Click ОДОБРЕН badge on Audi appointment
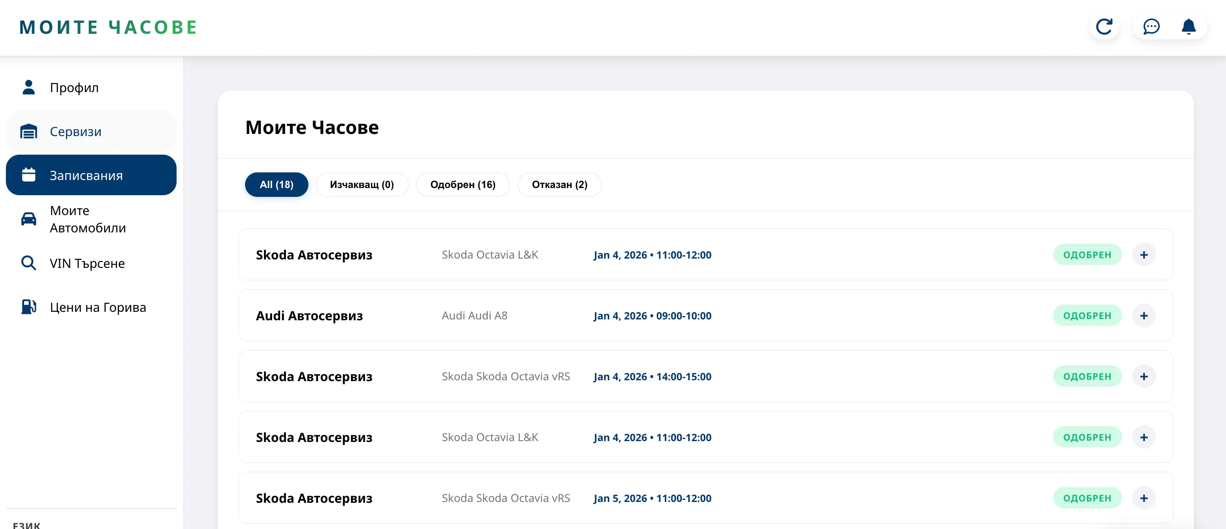1226x529 pixels. tap(1087, 316)
